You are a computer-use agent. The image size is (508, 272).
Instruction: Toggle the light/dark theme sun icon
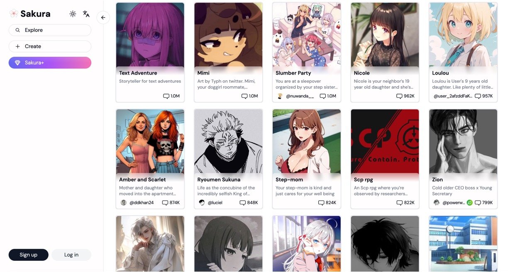coord(73,14)
